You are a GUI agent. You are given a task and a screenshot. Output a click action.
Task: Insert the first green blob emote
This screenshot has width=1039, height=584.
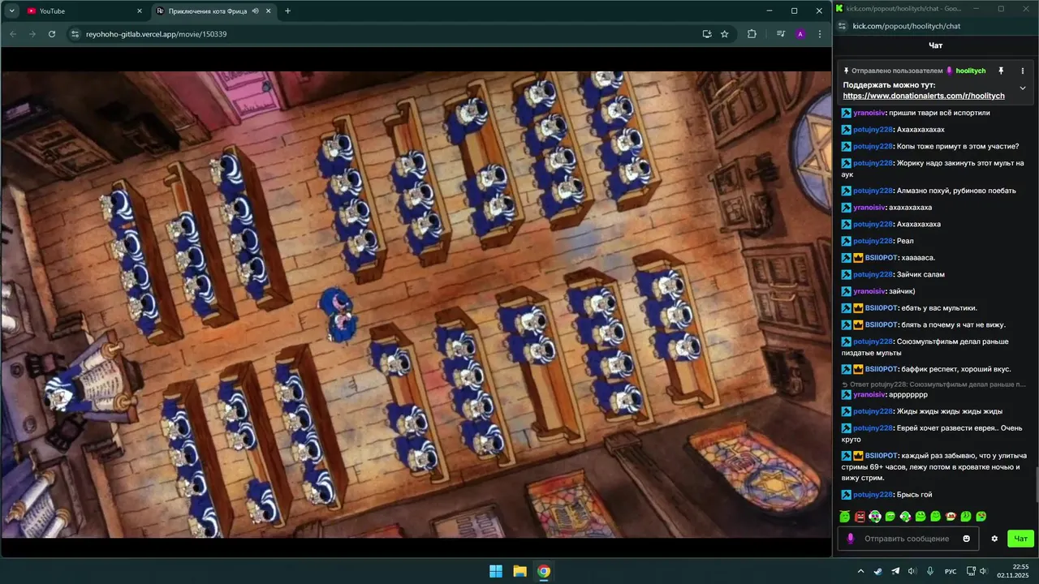[x=845, y=517]
